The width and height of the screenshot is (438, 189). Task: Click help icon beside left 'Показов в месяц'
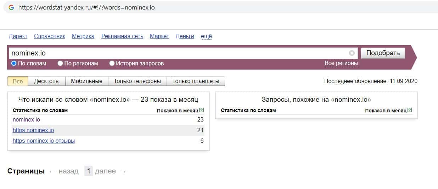(x=202, y=110)
